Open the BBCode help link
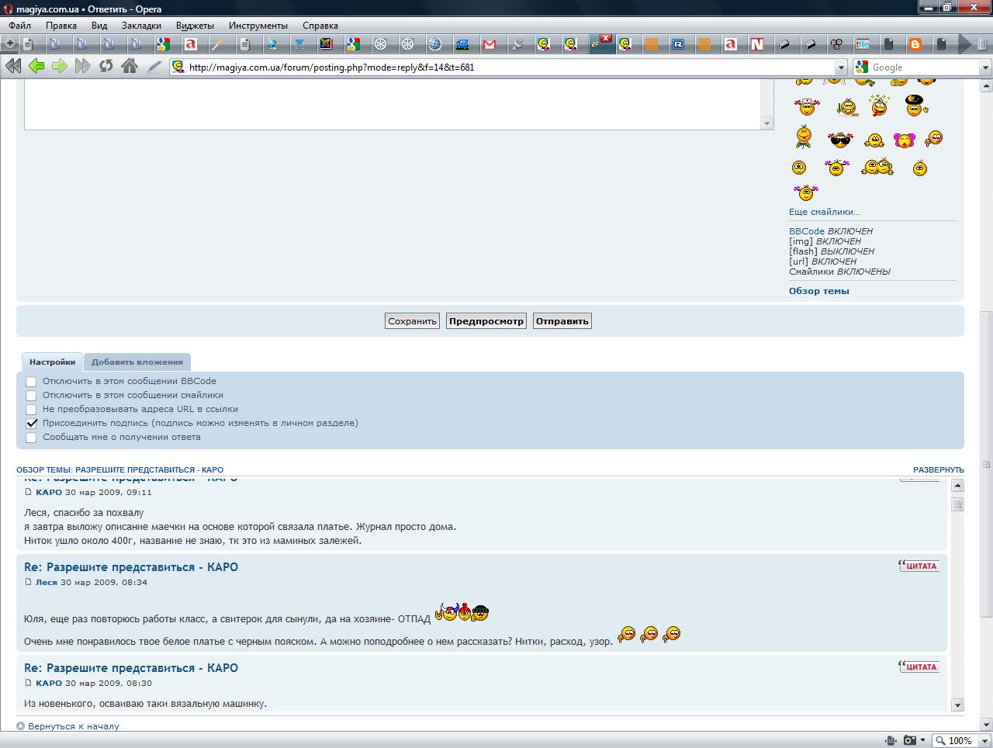Viewport: 993px width, 748px height. point(807,231)
